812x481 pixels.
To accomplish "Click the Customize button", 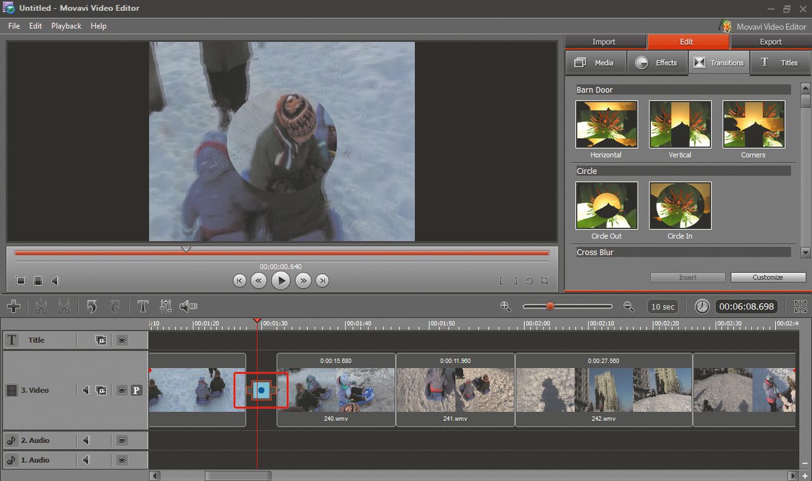I will tap(768, 277).
